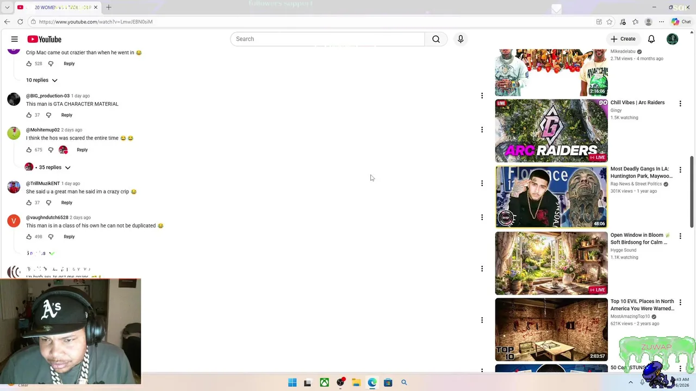Open options menu for @Mohitemup02 comment
696x391 pixels.
pos(482,130)
